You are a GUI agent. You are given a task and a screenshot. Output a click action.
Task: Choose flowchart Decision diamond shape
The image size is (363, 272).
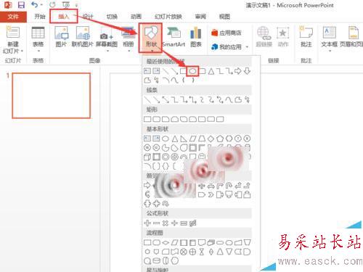point(166,242)
